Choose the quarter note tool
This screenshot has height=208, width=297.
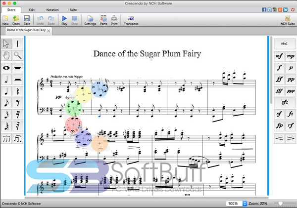point(6,91)
